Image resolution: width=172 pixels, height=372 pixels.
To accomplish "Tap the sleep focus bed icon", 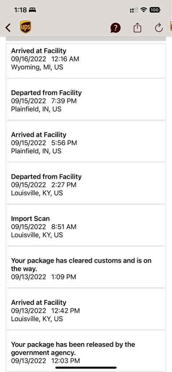I will coord(32,10).
